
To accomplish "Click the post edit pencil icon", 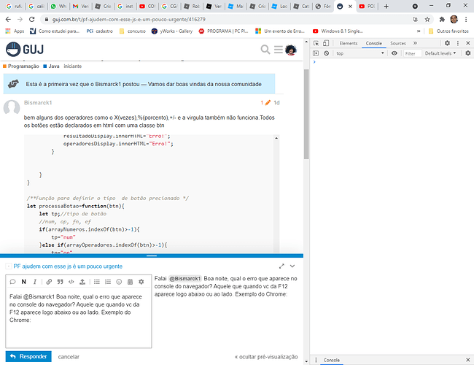I will (x=268, y=103).
